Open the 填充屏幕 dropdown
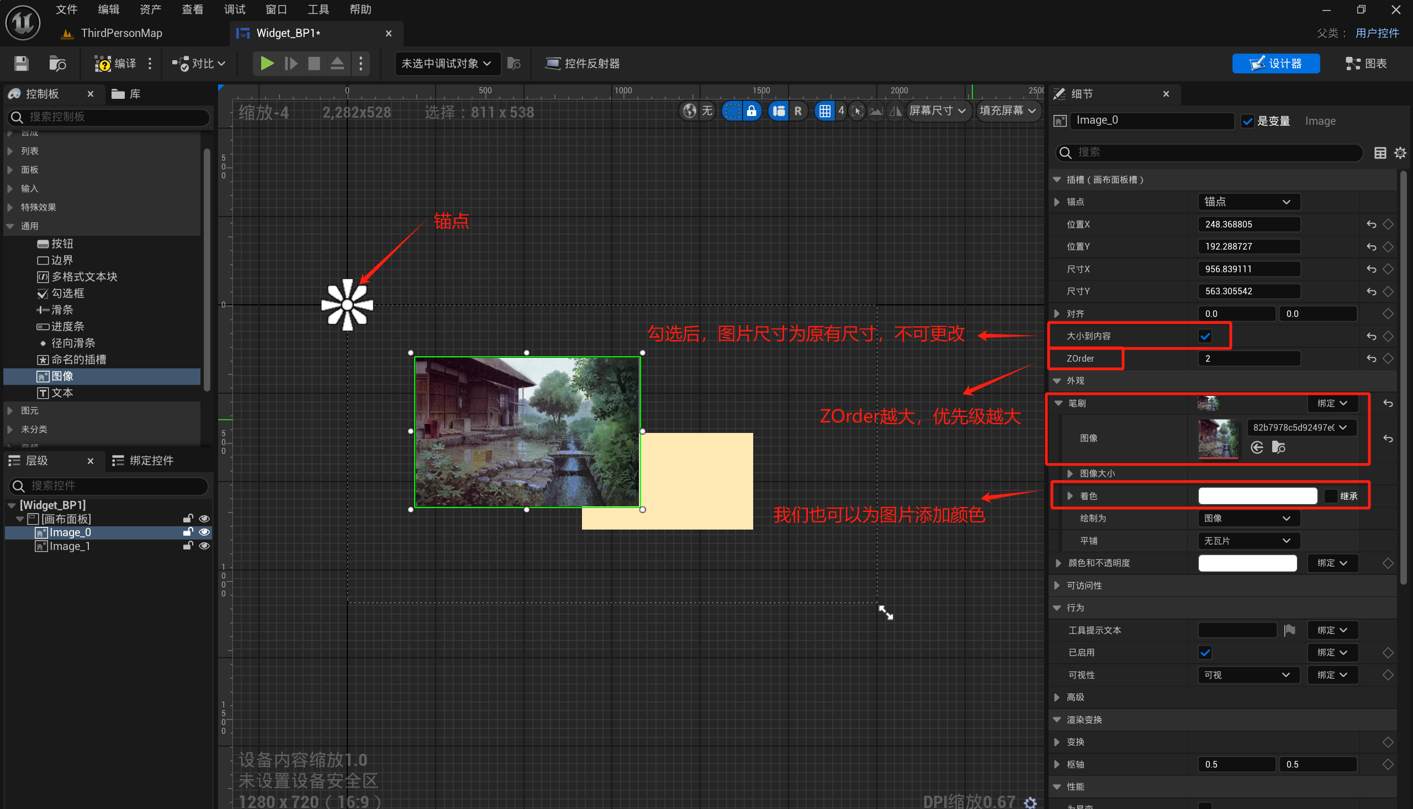Screen dimensions: 1413x809 (x=1008, y=110)
